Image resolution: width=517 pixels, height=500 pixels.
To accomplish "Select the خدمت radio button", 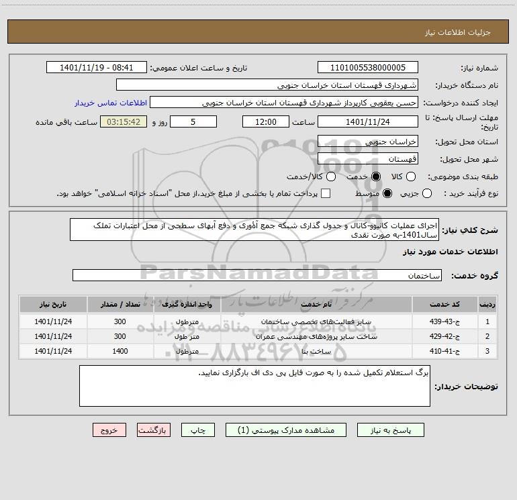I will [x=376, y=177].
